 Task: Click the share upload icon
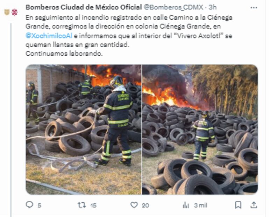(x=254, y=205)
